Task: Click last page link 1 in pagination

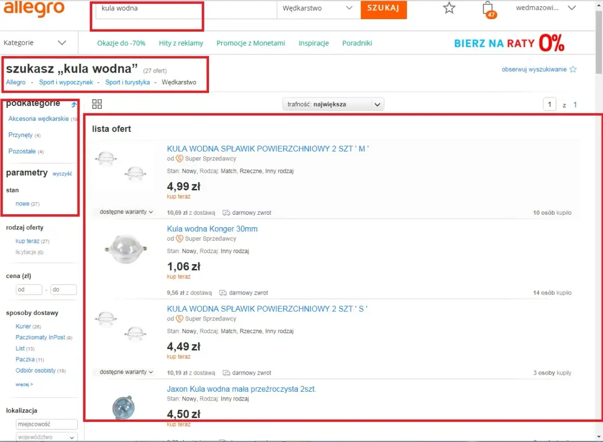Action: pyautogui.click(x=575, y=105)
